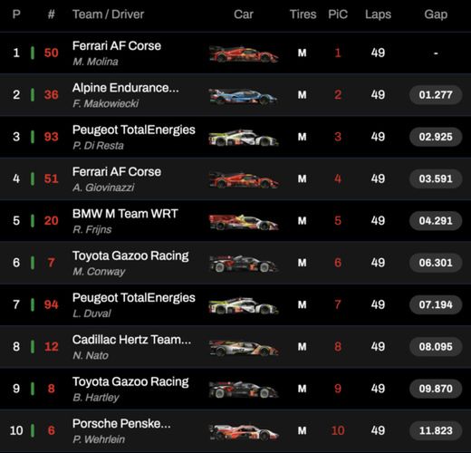
Task: Click the PiC column header
Action: pos(338,14)
